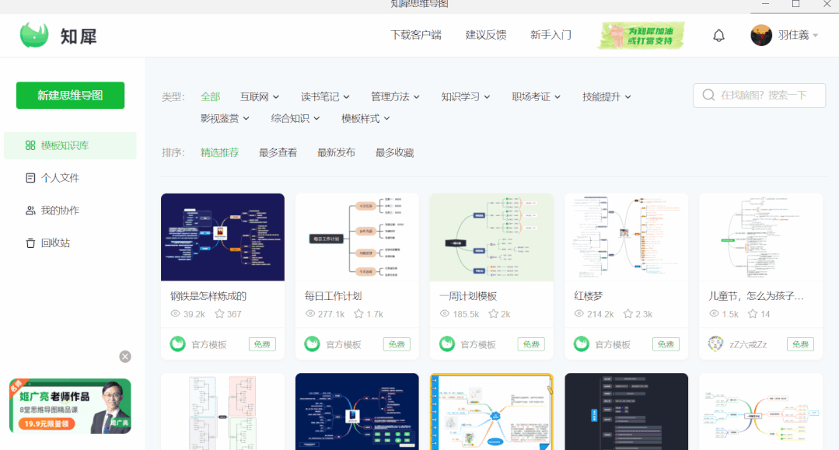Click the 个人文件 document icon
Image resolution: width=839 pixels, height=450 pixels.
30,178
